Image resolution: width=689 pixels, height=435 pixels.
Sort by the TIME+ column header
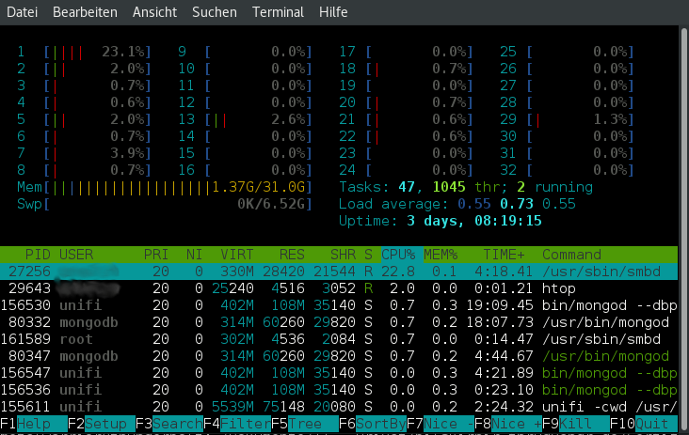(x=504, y=255)
